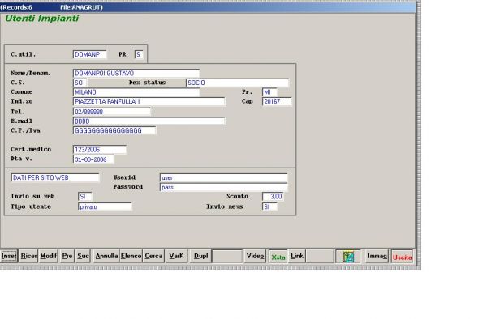487x319 pixels.
Task: Click the C.util. field DOMANP
Action: (90, 54)
